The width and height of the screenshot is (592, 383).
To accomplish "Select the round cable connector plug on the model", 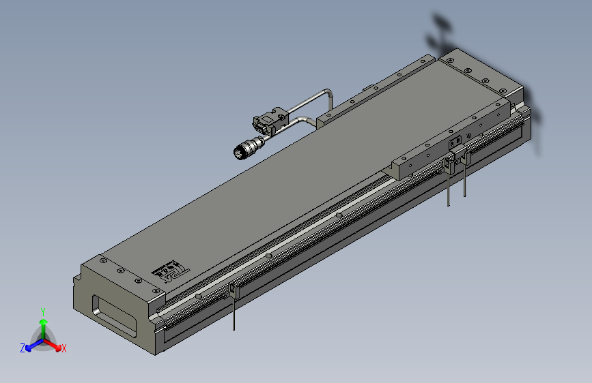I will pyautogui.click(x=247, y=148).
